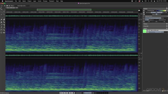Select the circular scrub tool
Image resolution: width=168 pixels, height=94 pixels.
coord(1,32)
